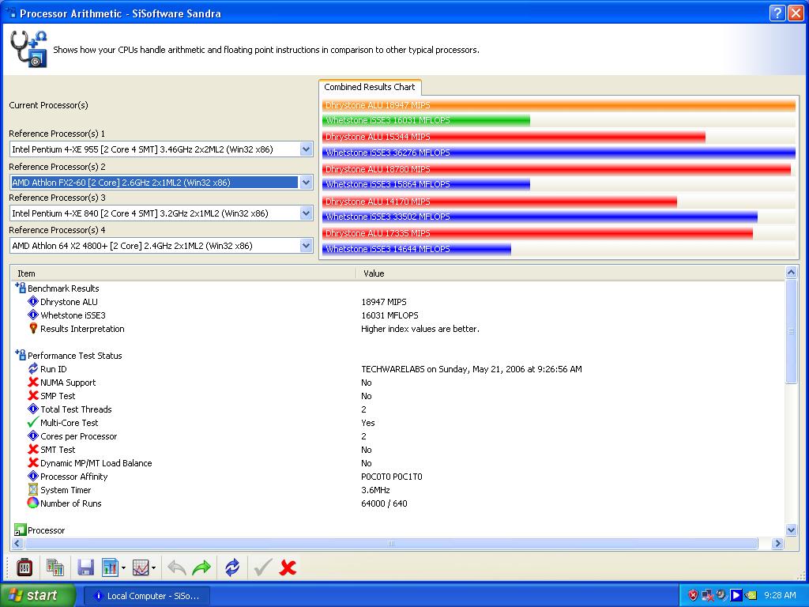This screenshot has width=809, height=607.
Task: Click the SMT Test red X icon
Action: click(x=33, y=450)
